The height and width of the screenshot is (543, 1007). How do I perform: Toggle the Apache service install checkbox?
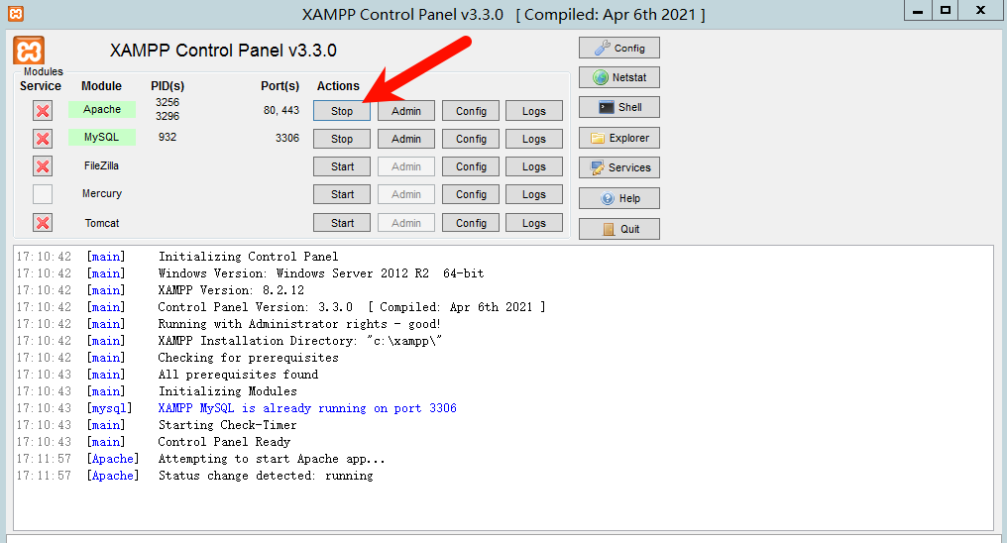tap(43, 111)
